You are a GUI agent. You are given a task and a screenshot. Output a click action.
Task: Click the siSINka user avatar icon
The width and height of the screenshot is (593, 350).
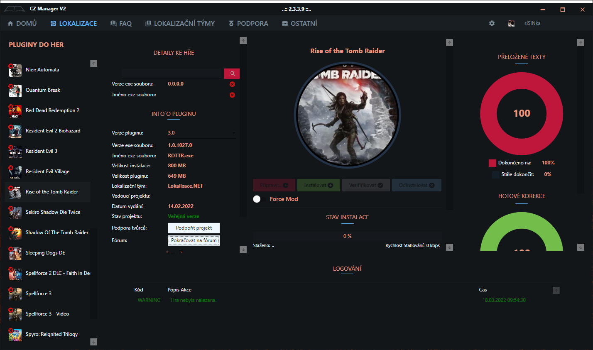point(511,23)
